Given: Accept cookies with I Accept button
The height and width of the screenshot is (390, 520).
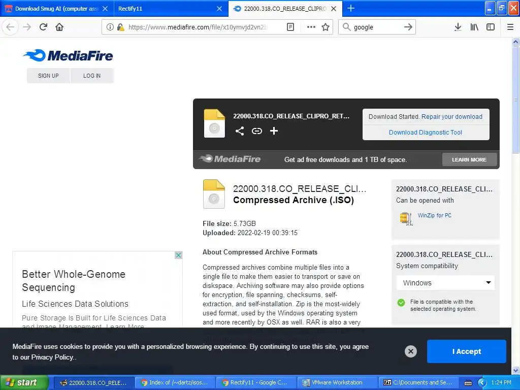Looking at the screenshot, I should [466, 351].
